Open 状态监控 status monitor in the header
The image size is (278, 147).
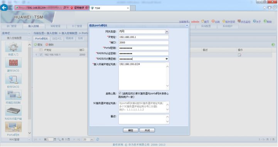(x=244, y=21)
